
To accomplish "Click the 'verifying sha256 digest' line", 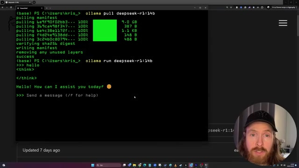I will click(x=46, y=43).
